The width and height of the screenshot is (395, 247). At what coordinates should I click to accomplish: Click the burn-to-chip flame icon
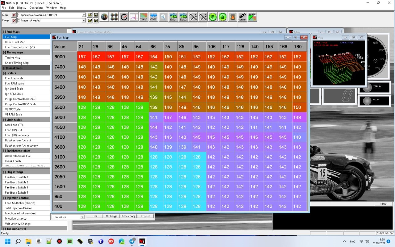(232, 17)
